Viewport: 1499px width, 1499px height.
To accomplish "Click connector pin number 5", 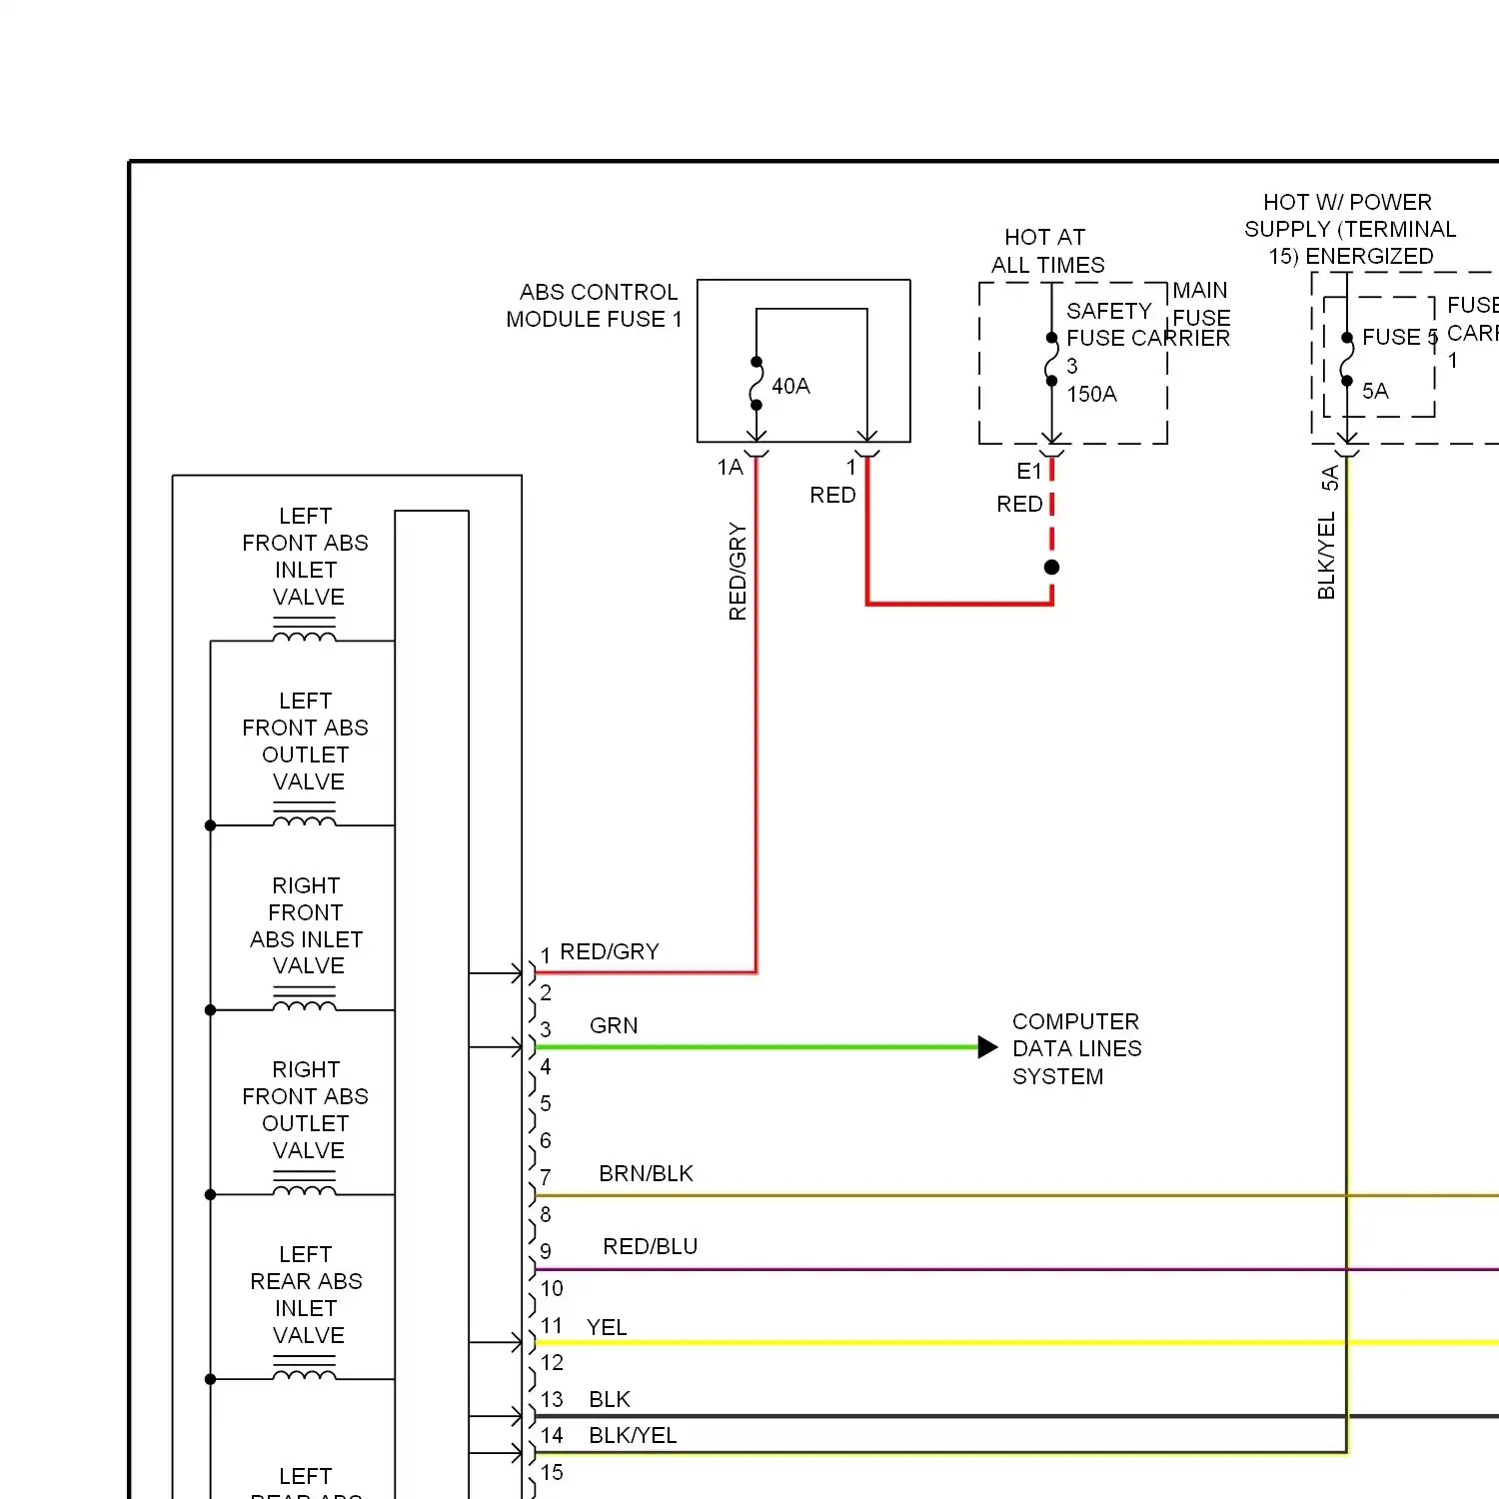I will [546, 1103].
